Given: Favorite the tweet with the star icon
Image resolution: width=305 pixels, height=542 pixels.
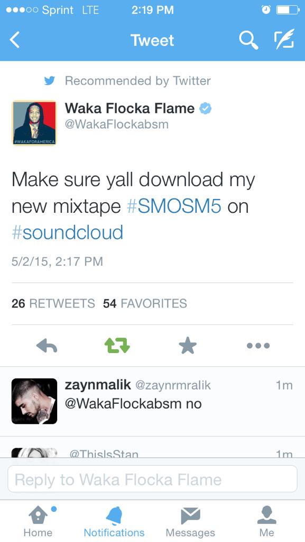Looking at the screenshot, I should click(188, 345).
